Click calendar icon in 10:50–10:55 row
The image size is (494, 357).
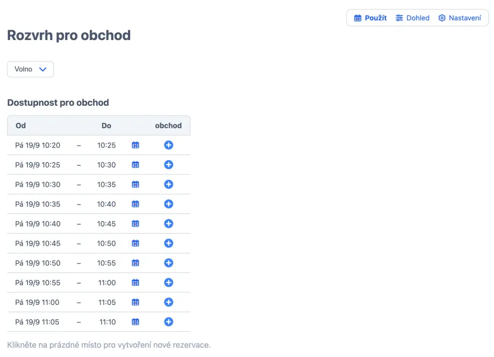click(136, 263)
